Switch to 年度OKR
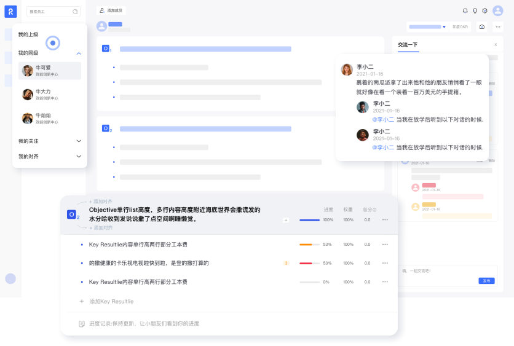This screenshot has width=514, height=346. [460, 27]
